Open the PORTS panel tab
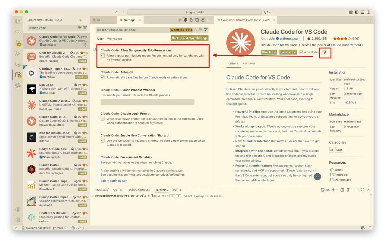Image resolution: width=386 pixels, height=247 pixels. [177, 190]
